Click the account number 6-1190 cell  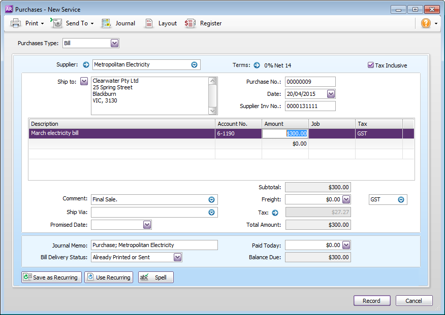(238, 133)
